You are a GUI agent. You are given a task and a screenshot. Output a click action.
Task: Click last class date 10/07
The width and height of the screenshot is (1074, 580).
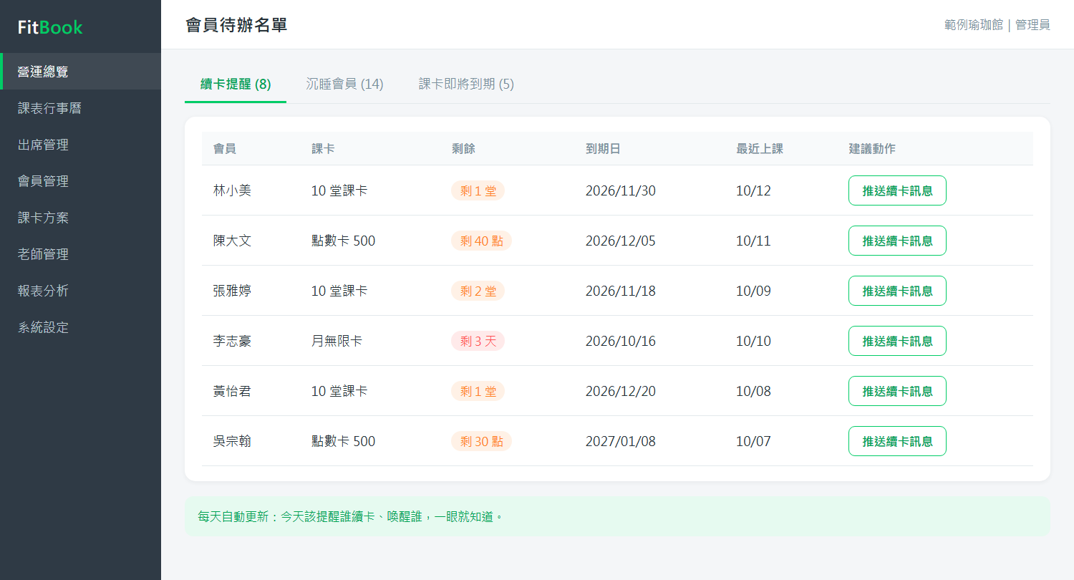click(753, 441)
